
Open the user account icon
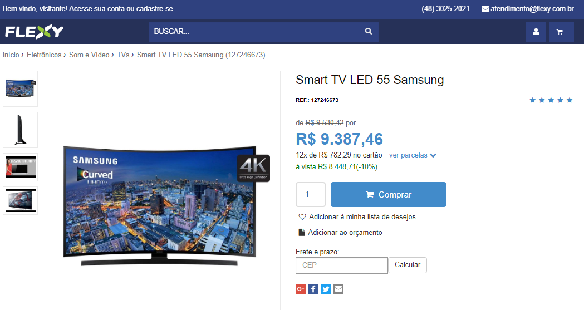point(536,32)
